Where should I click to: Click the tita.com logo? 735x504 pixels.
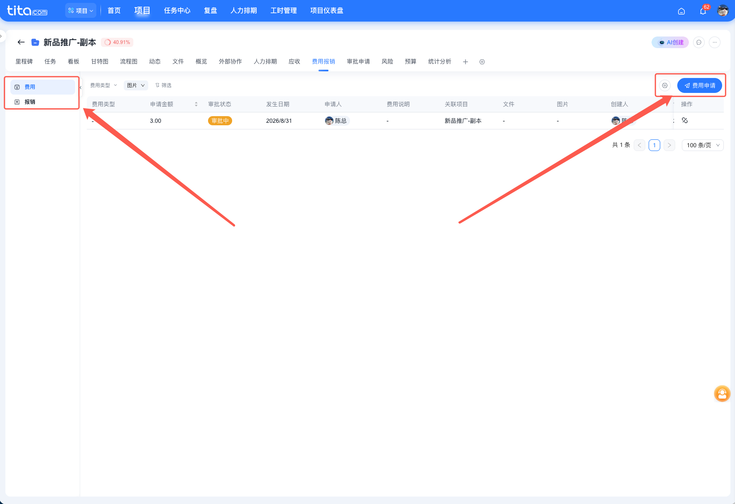pyautogui.click(x=27, y=11)
